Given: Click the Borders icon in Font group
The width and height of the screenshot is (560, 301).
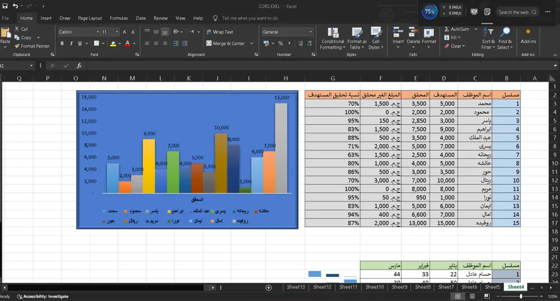Looking at the screenshot, I should (96, 44).
